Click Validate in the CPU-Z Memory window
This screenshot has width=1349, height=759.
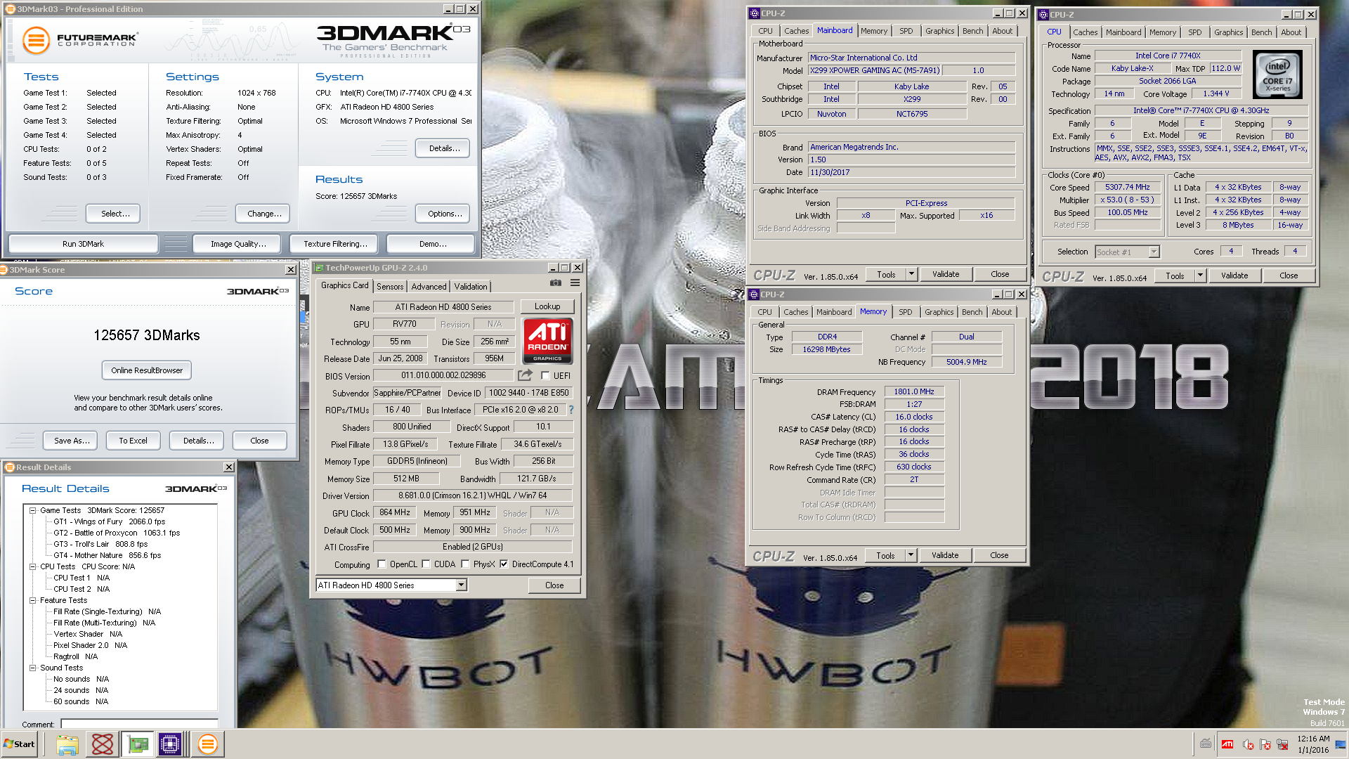click(945, 555)
